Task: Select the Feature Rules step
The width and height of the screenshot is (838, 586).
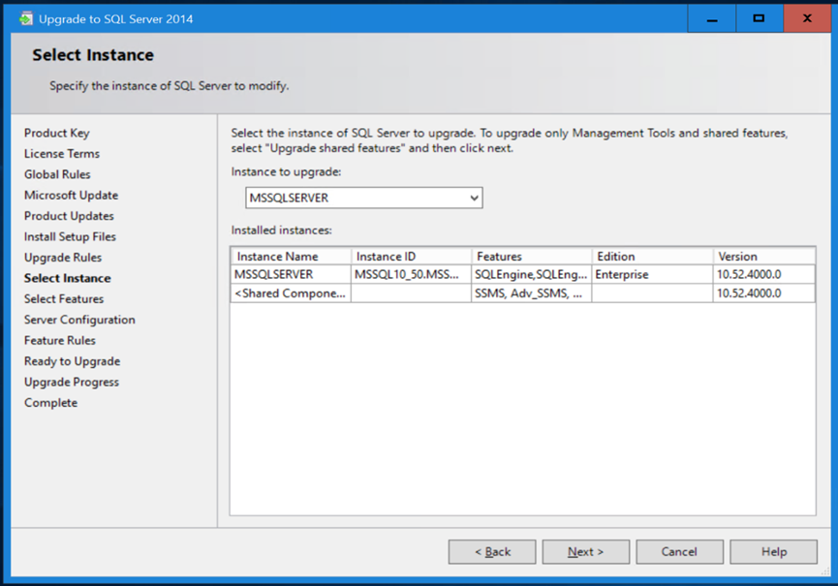Action: pyautogui.click(x=60, y=341)
